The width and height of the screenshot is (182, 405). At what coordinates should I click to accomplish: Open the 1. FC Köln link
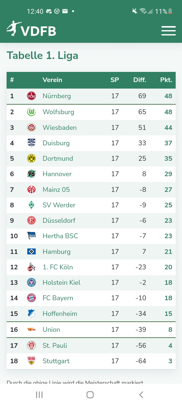[58, 267]
